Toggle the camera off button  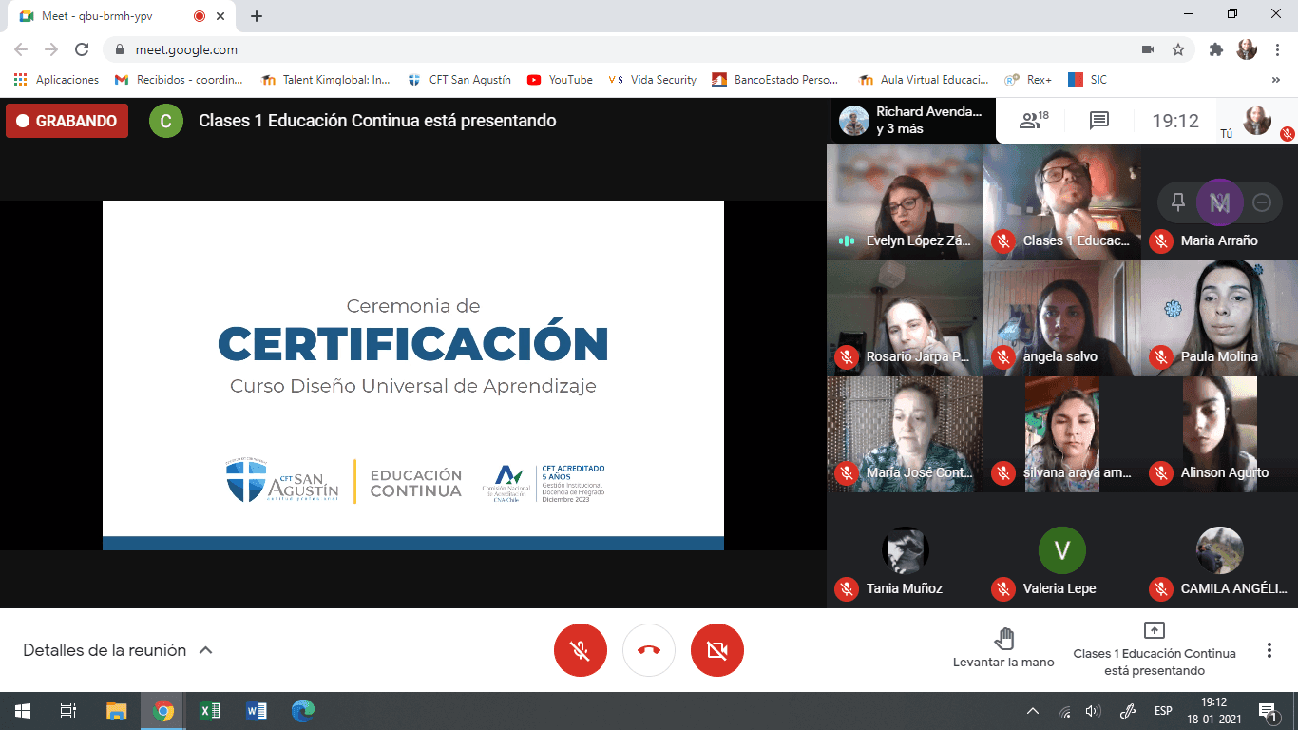pyautogui.click(x=717, y=650)
